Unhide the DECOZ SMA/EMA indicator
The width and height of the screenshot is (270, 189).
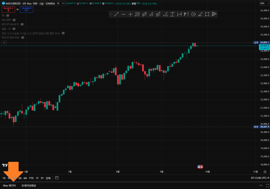tap(23, 38)
